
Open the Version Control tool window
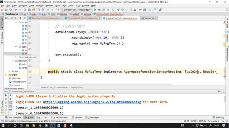coord(60,117)
